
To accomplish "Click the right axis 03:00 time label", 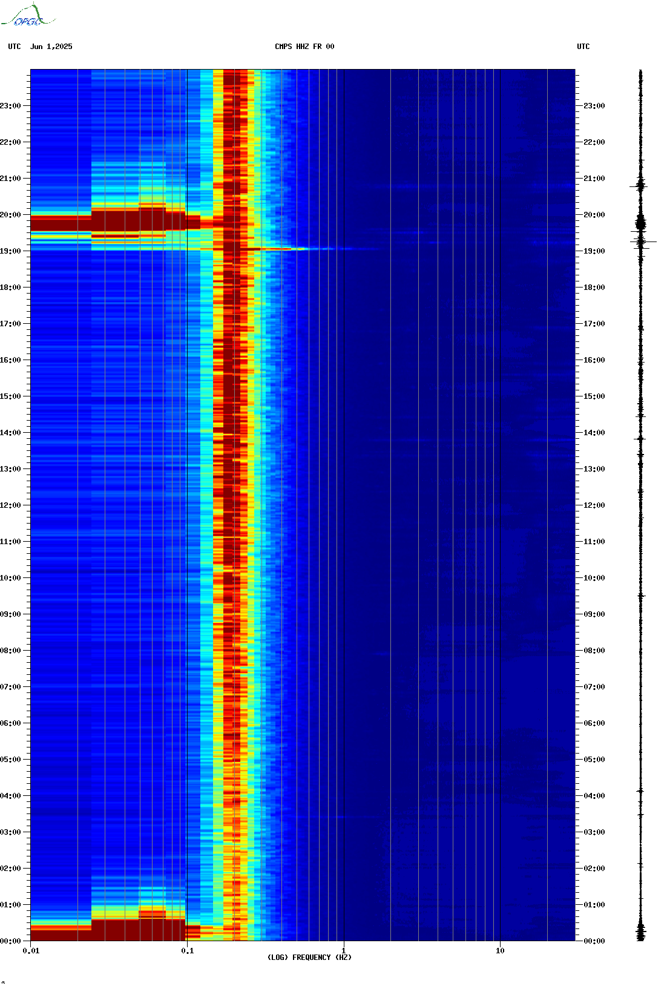I will 594,832.
